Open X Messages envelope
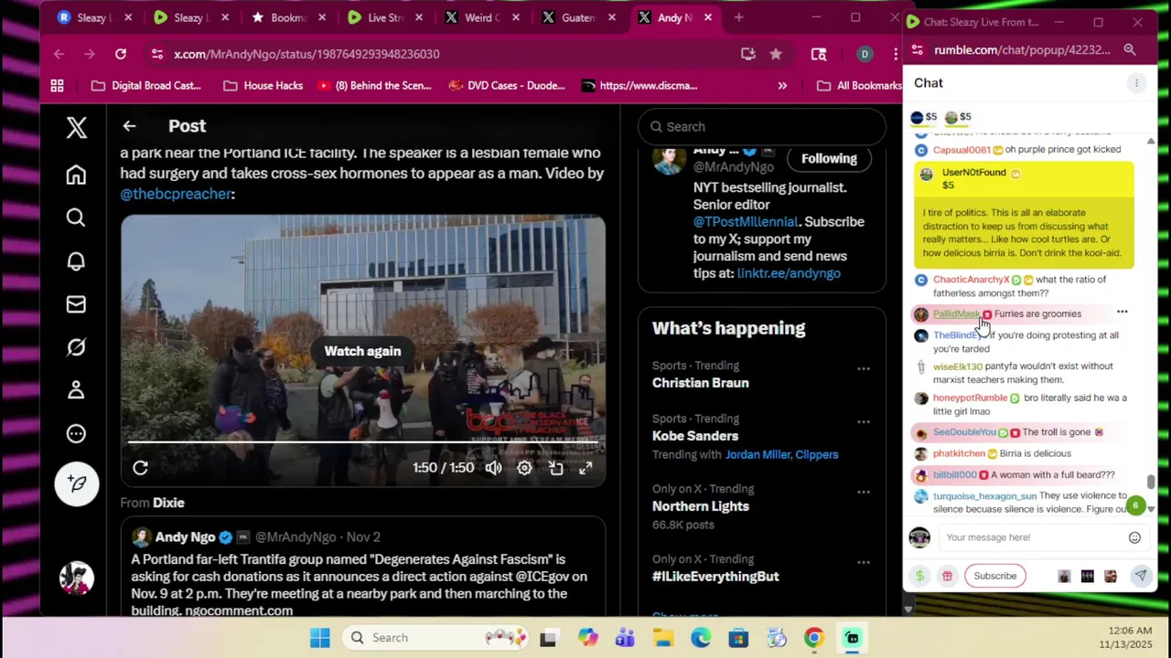This screenshot has width=1171, height=658. click(x=76, y=304)
